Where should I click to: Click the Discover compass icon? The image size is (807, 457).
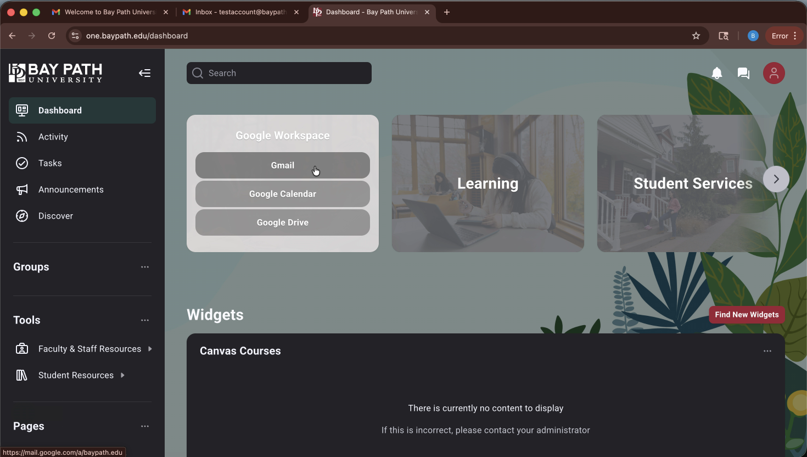coord(22,216)
